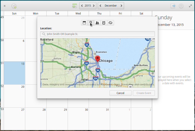Image resolution: width=195 pixels, height=131 pixels.
Task: Click the Mon column header
Action: pos(35,13)
